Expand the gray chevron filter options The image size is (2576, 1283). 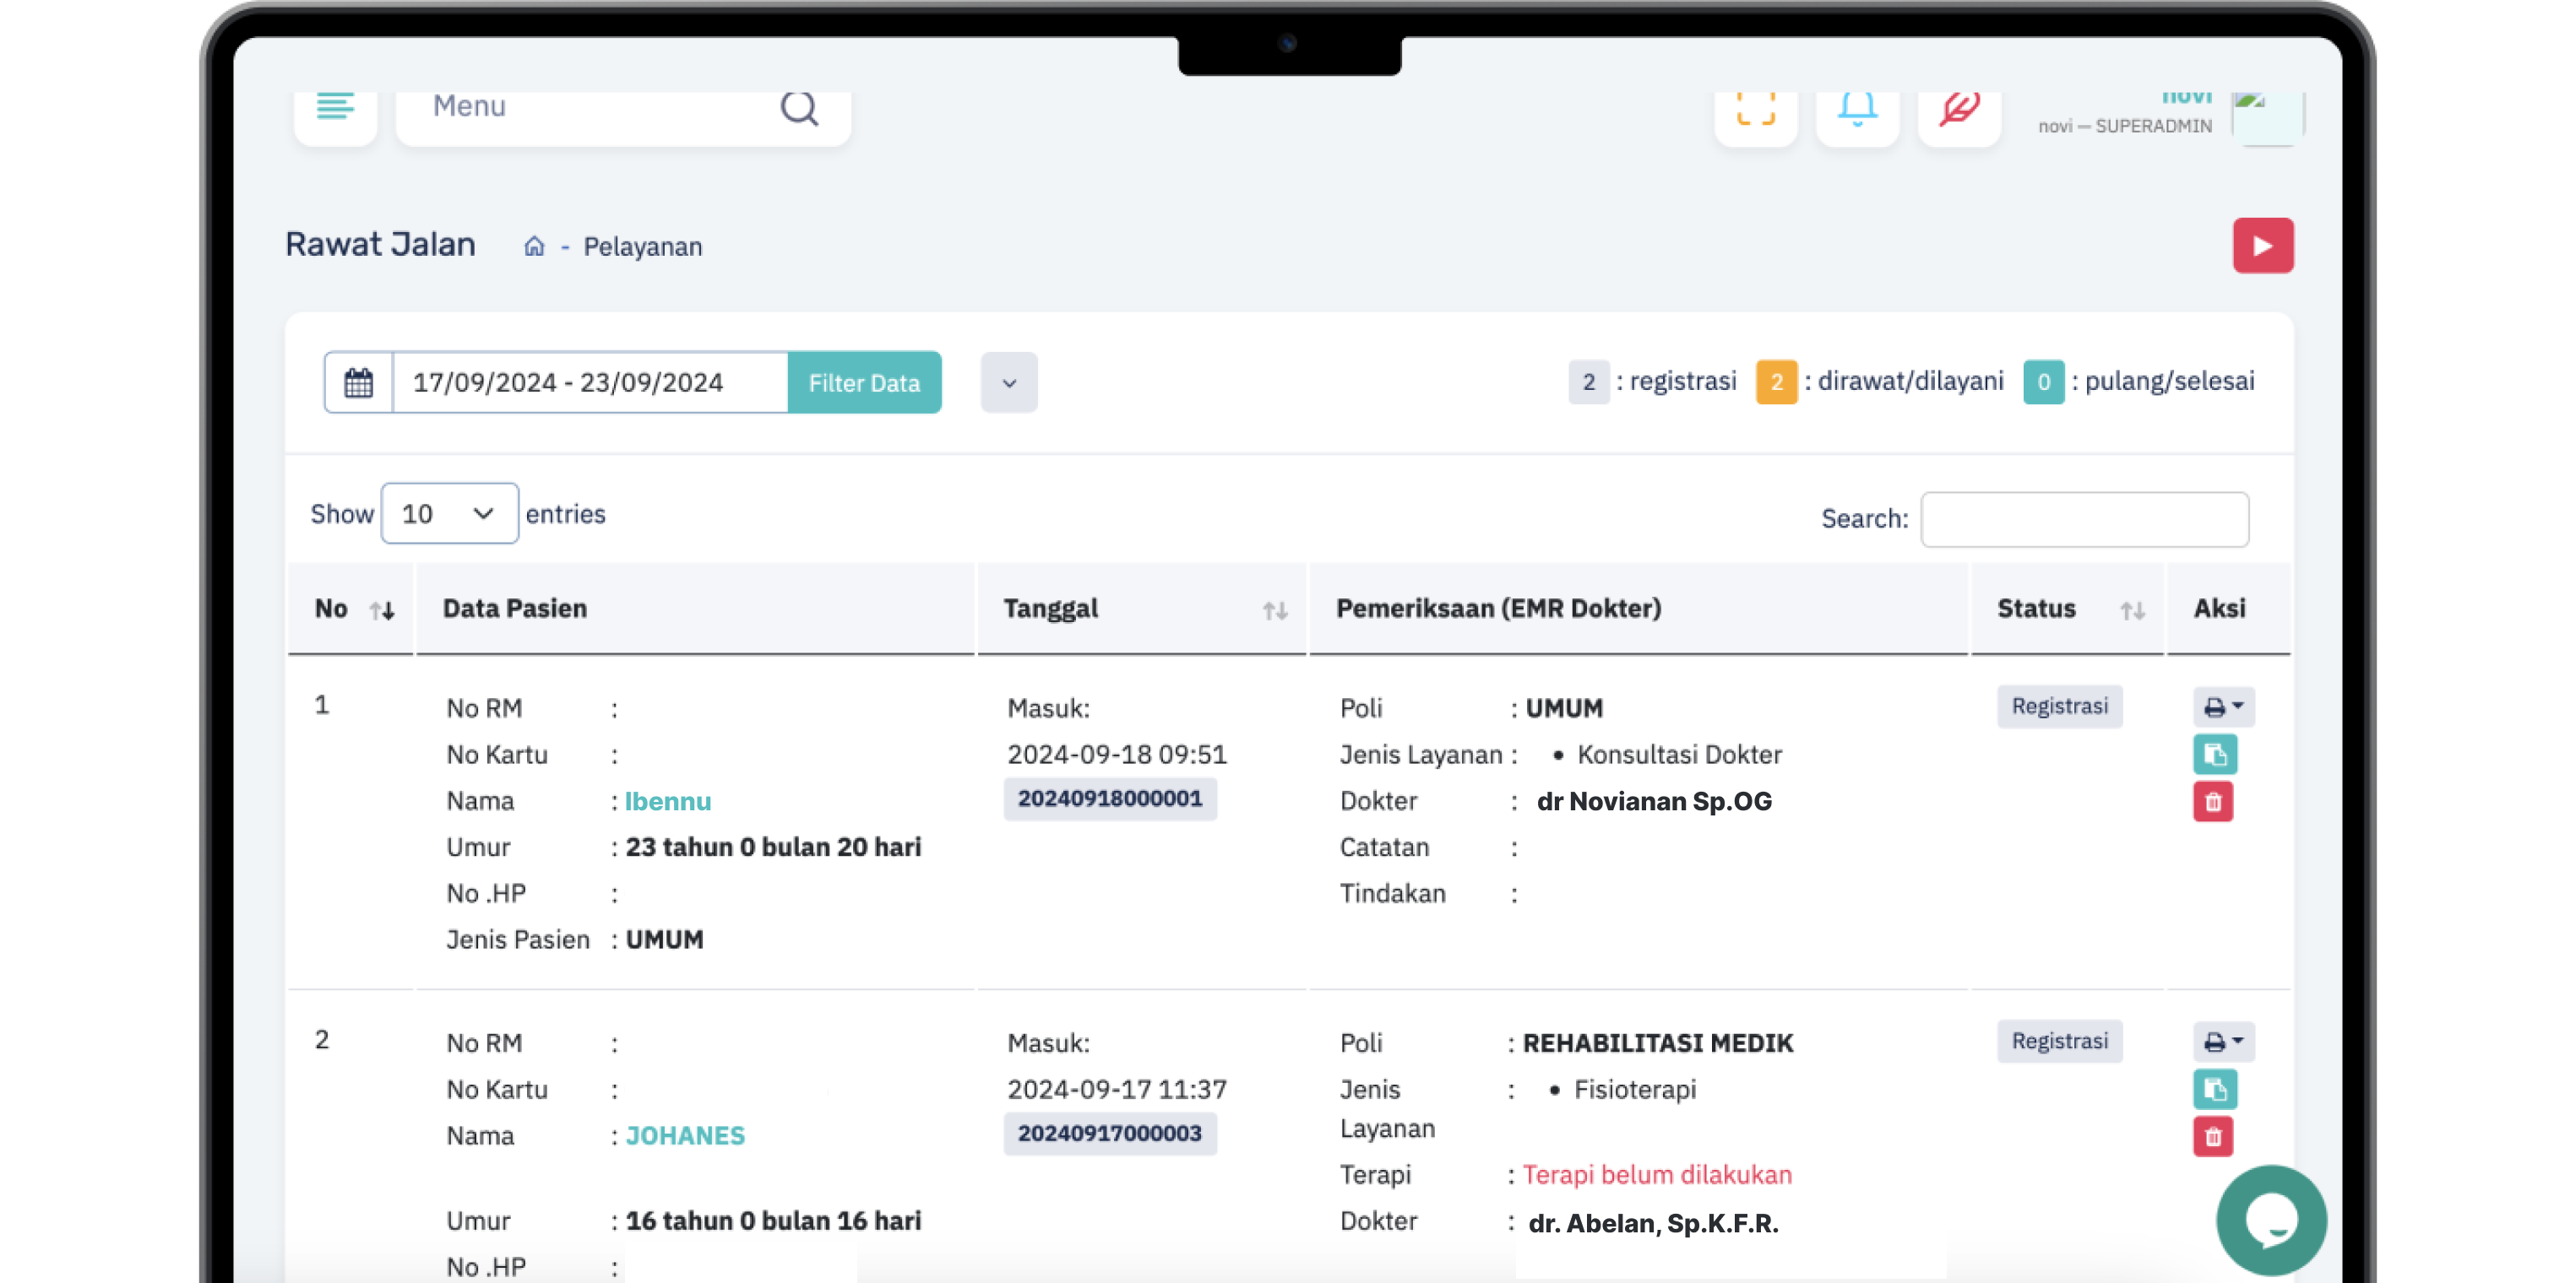point(1009,382)
